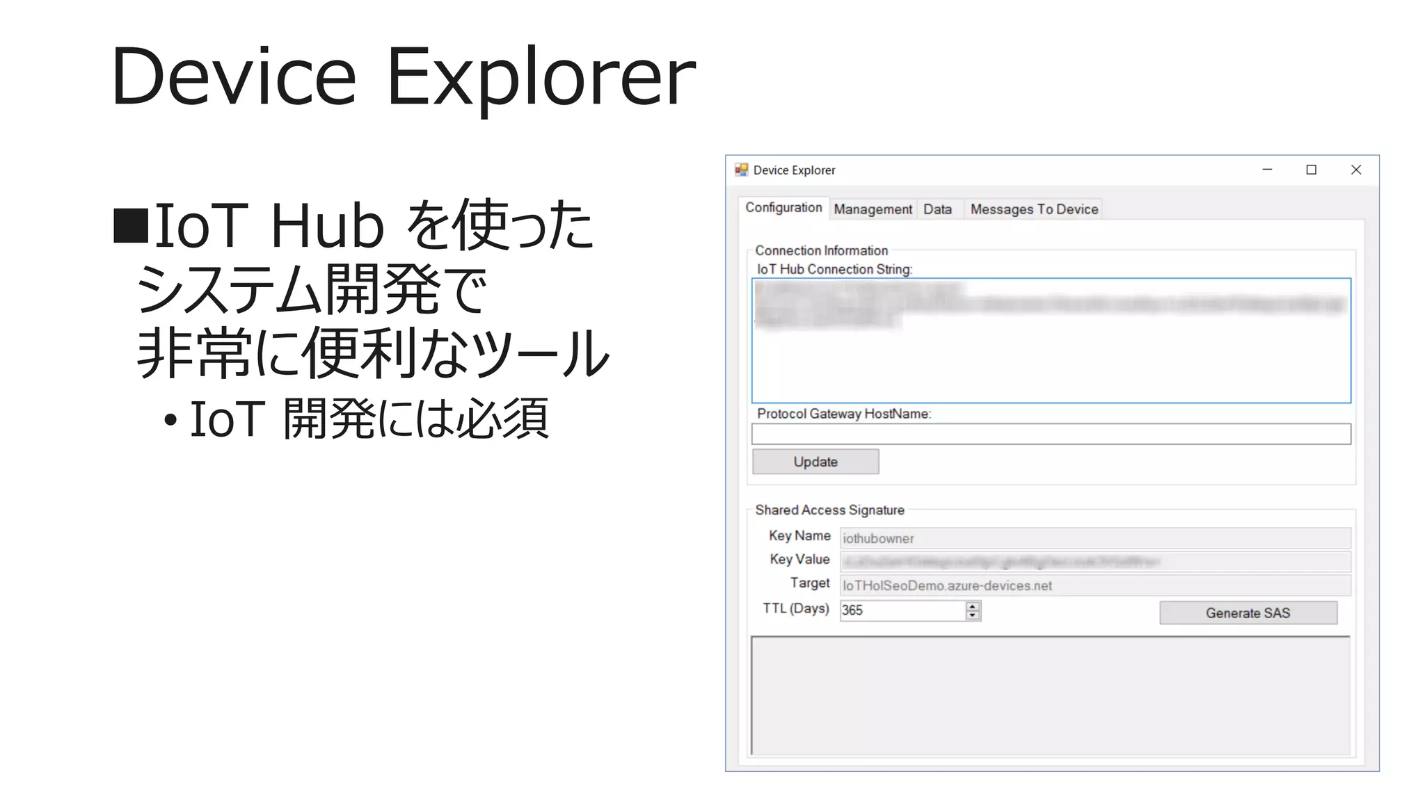Click the 'Shared Access Signature' group label

point(829,510)
